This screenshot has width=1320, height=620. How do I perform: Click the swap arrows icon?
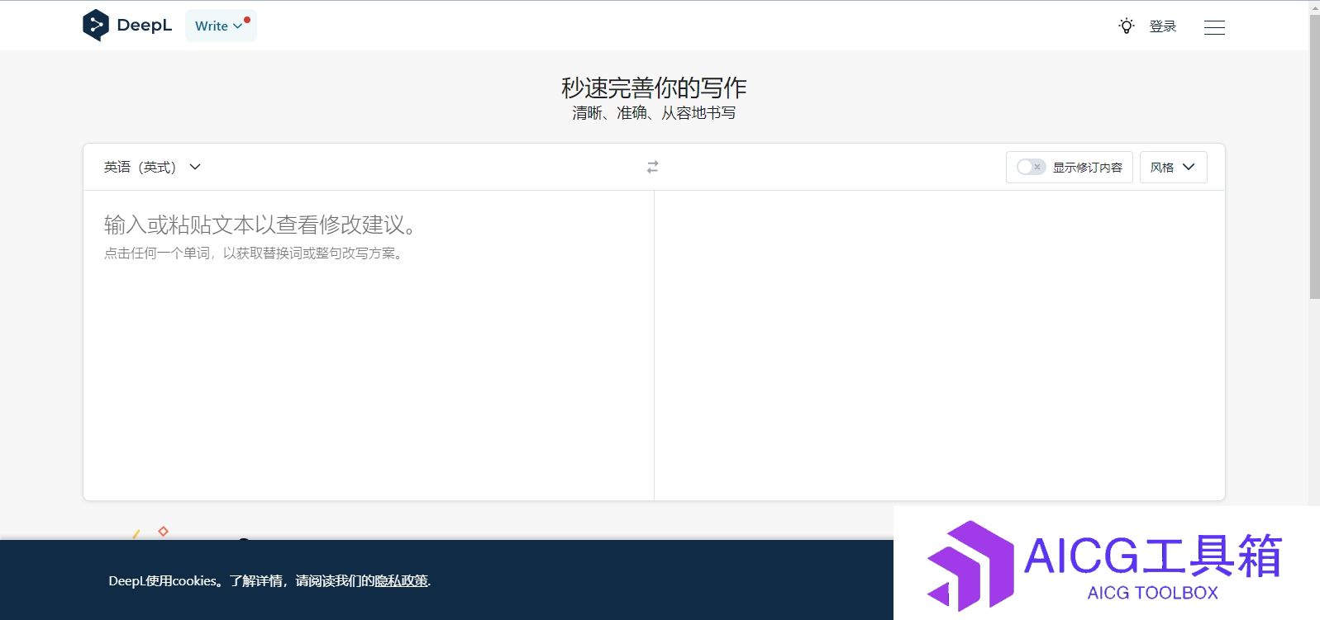(653, 167)
